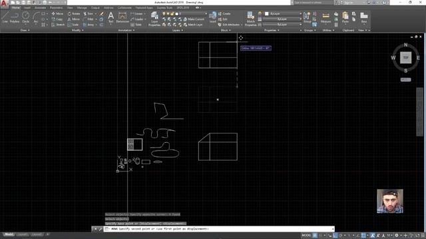Click Make Current layer button

click(194, 19)
